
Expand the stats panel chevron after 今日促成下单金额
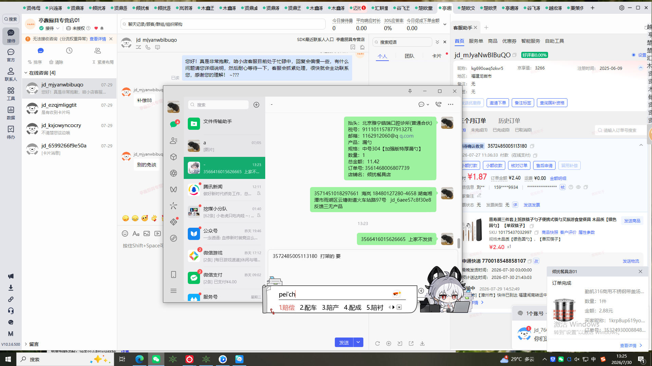click(x=445, y=24)
